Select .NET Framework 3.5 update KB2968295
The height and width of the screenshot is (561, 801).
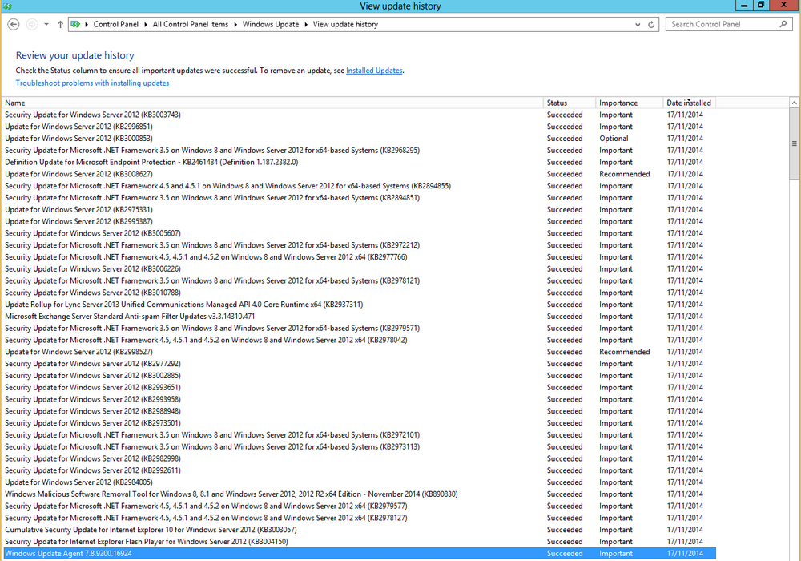click(360, 150)
